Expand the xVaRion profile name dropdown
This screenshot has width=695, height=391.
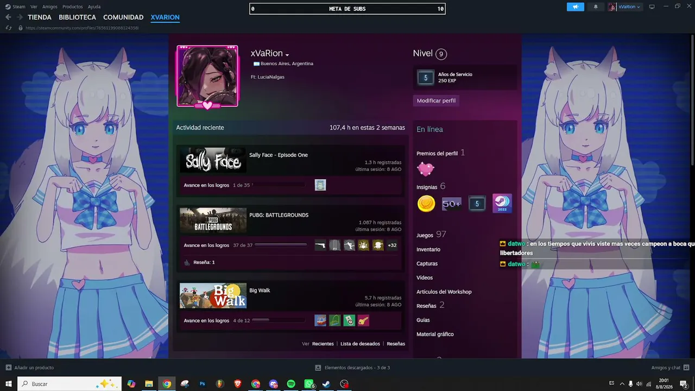click(x=287, y=55)
